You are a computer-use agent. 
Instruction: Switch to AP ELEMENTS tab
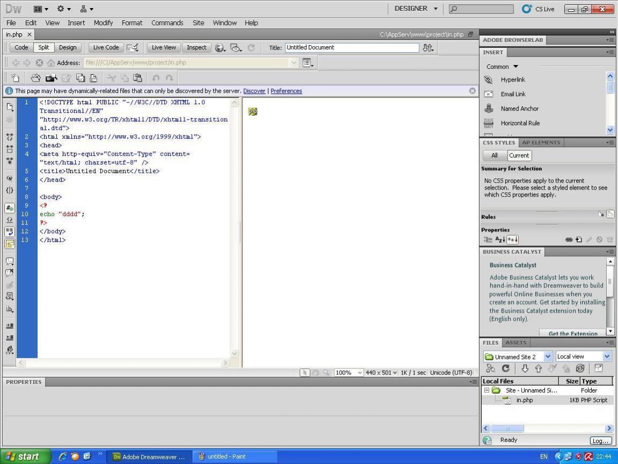[x=541, y=143]
